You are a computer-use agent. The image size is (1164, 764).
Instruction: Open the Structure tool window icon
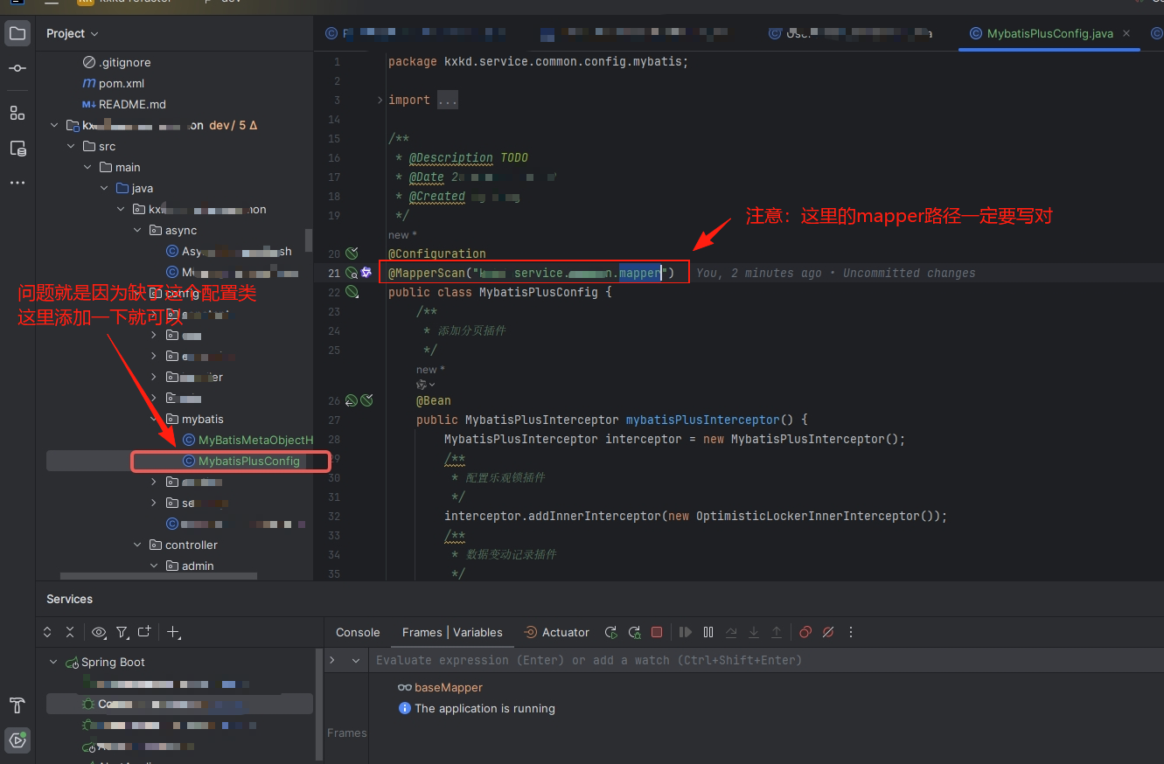pyautogui.click(x=17, y=113)
